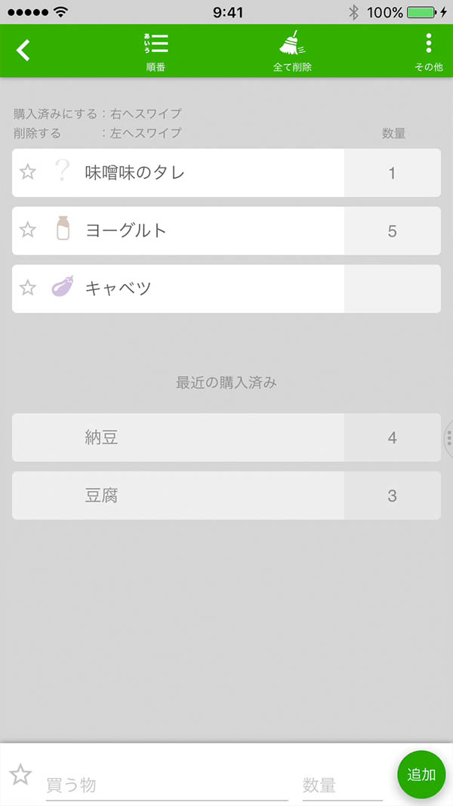Focus the 数量 quantity input field
Image resolution: width=453 pixels, height=806 pixels.
[342, 785]
